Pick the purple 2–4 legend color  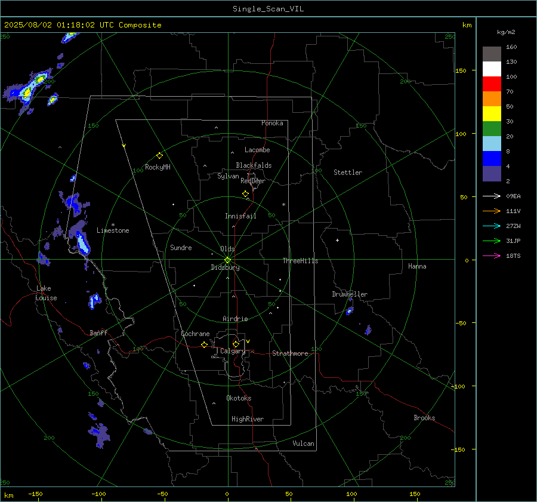pyautogui.click(x=492, y=173)
